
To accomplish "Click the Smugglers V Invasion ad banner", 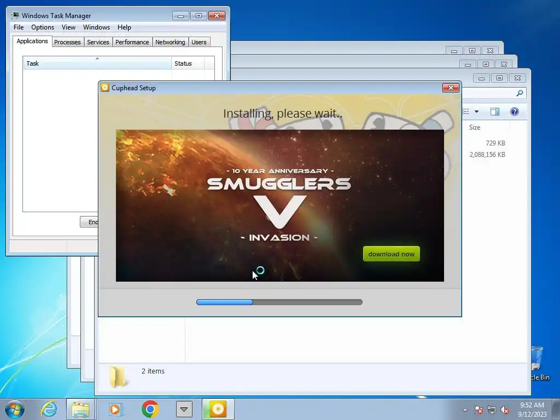I will [279, 206].
